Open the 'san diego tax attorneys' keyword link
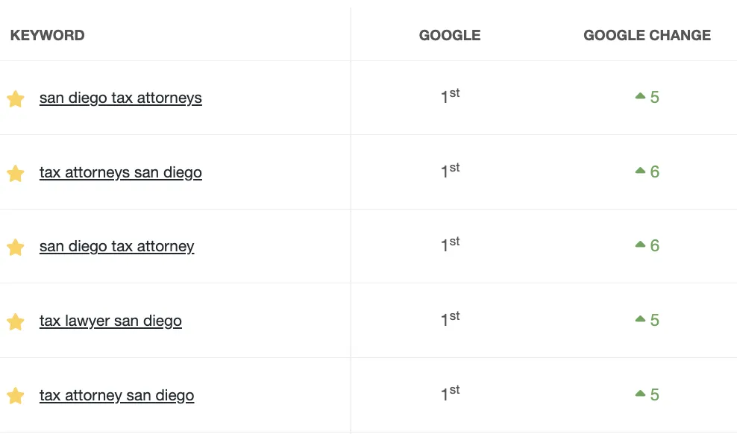Viewport: 737px width, 434px height. pyautogui.click(x=120, y=98)
